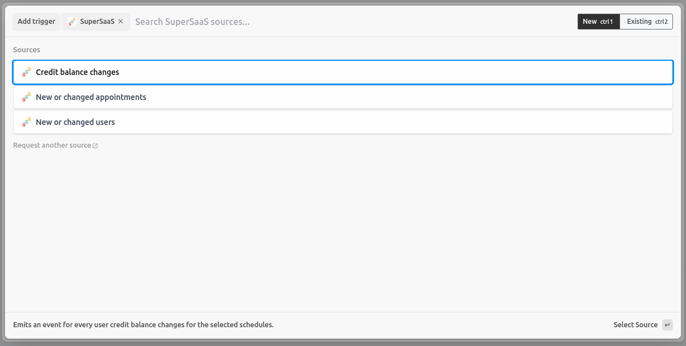This screenshot has height=346, width=686.
Task: Open the external link icon after Request another source
Action: [x=95, y=145]
